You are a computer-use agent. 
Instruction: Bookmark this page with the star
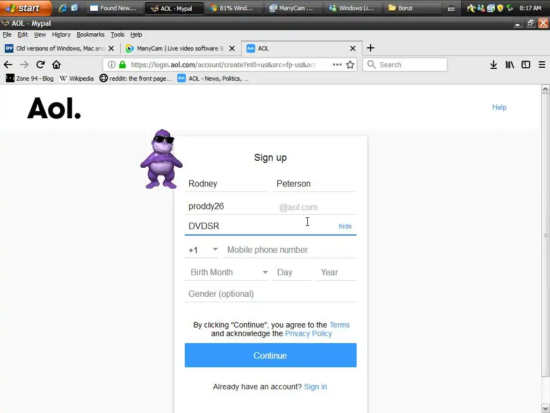click(350, 65)
